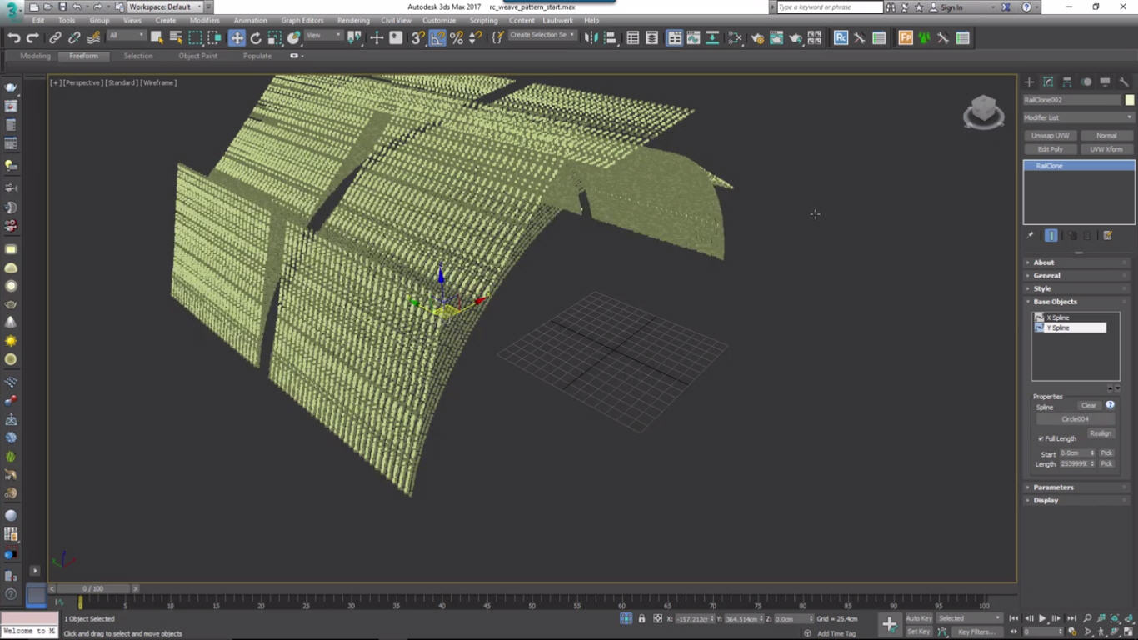Click the Pin Stack icon below modifier stack
Viewport: 1138px width, 640px height.
tap(1030, 235)
